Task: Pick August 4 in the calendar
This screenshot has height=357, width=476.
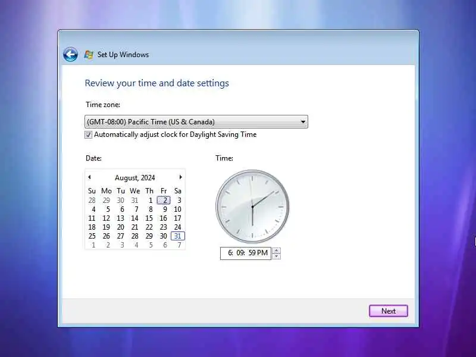Action: [x=93, y=209]
